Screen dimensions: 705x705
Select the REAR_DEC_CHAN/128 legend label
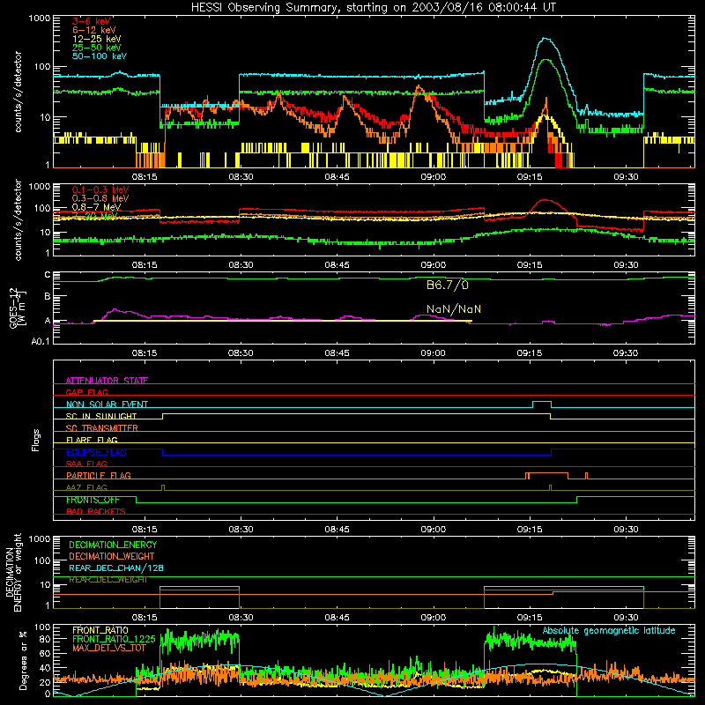[116, 568]
